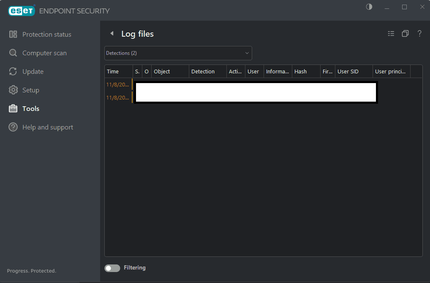Viewport: 430px width, 283px height.
Task: Sort by the Hash column header
Action: pos(306,71)
